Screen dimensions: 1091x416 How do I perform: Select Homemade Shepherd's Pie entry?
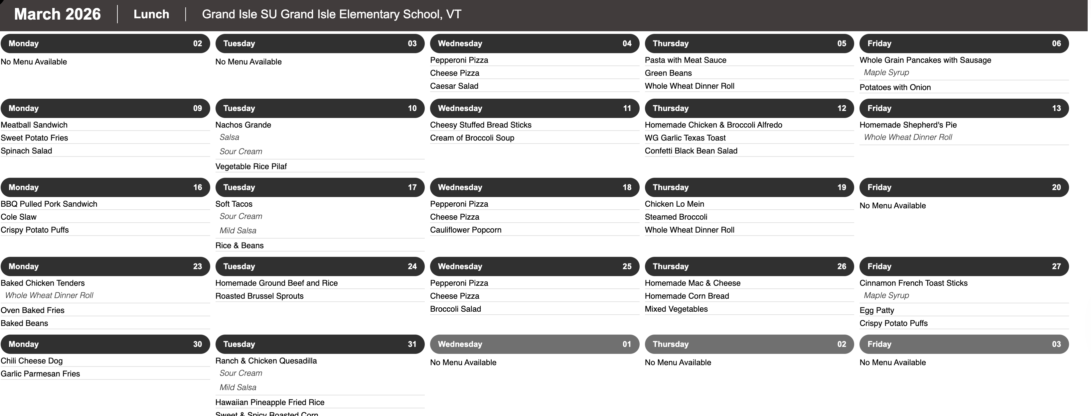[908, 125]
